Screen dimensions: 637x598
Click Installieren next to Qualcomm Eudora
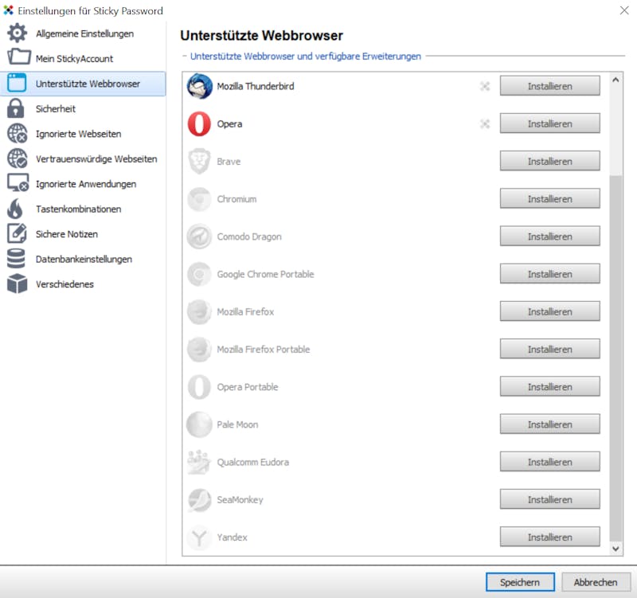[549, 462]
